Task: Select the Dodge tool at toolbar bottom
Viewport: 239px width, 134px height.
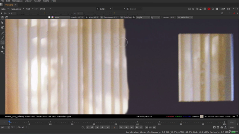Action: tap(3, 52)
